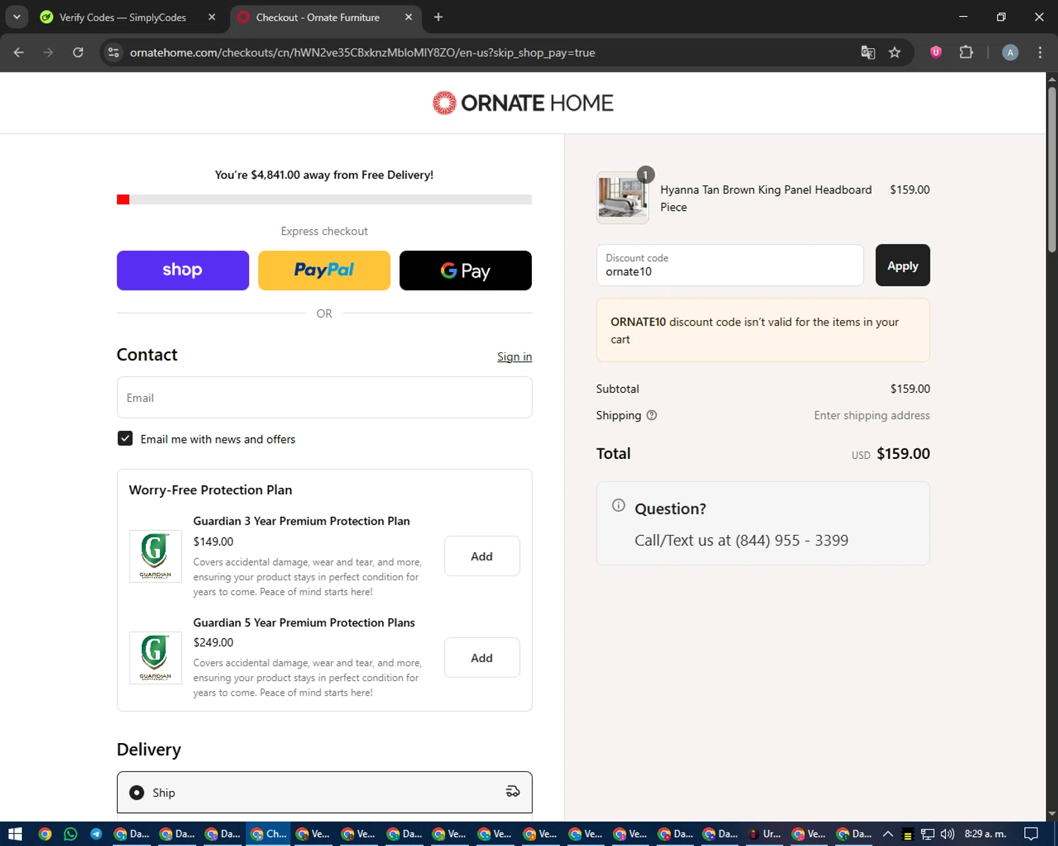
Task: Open the taskbar network icon
Action: coord(928,834)
